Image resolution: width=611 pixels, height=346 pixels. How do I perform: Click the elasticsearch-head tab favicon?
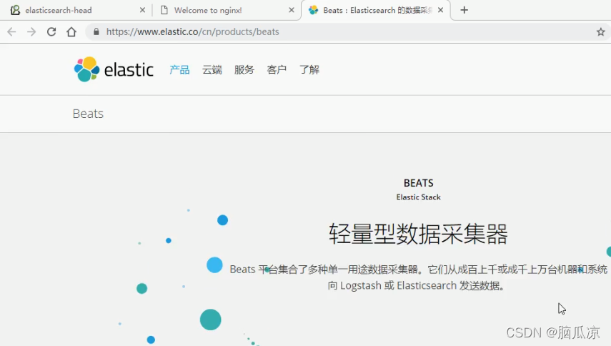click(15, 10)
